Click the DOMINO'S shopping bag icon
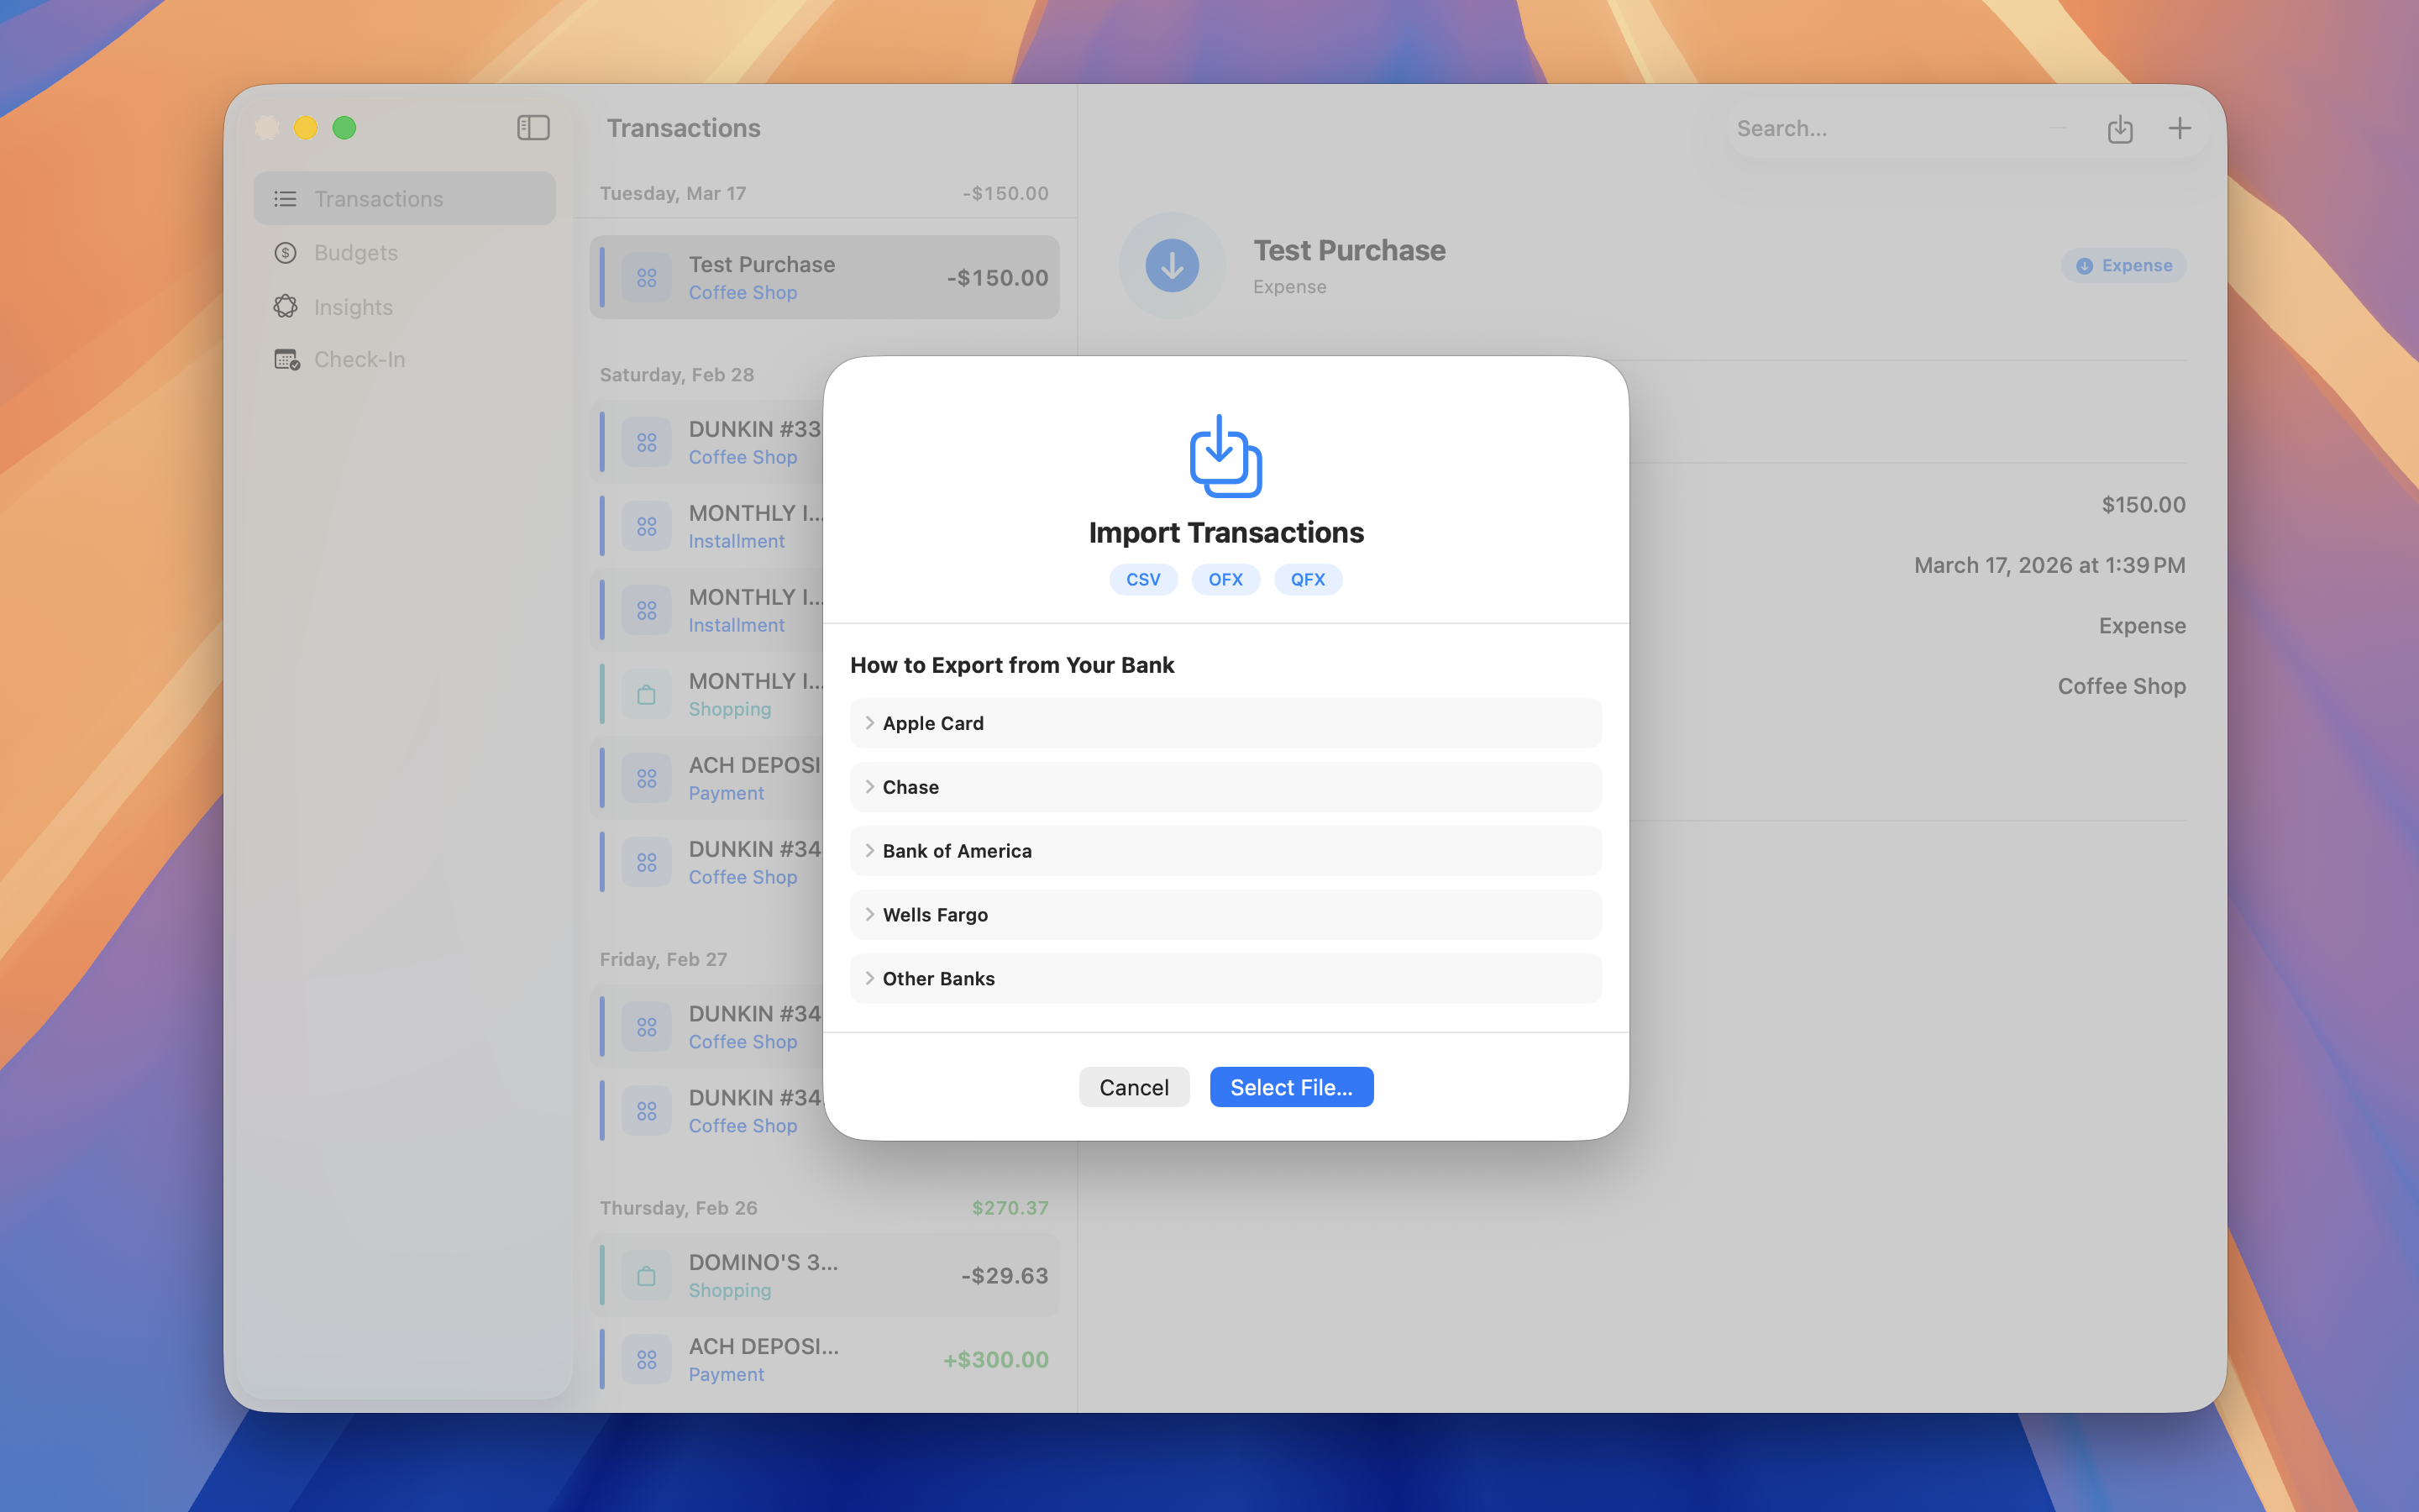 (x=647, y=1276)
